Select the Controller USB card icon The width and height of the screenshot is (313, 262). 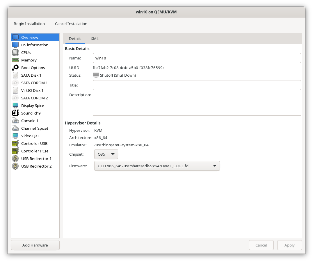coord(15,143)
